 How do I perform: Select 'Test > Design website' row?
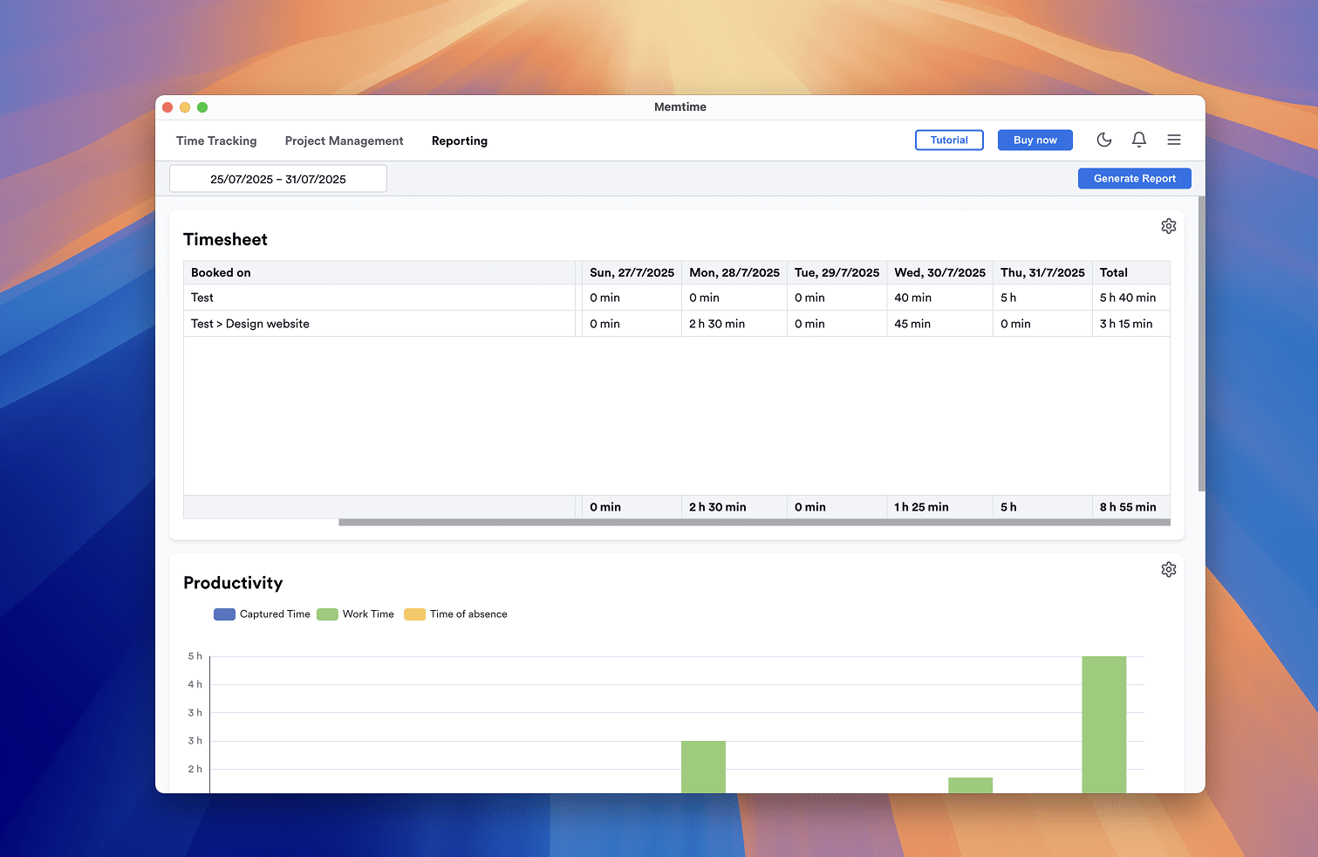[x=677, y=324]
